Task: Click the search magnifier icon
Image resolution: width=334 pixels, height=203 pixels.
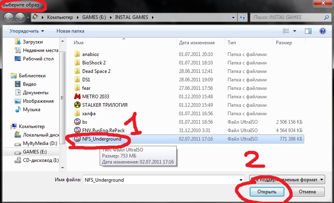Action: (x=326, y=17)
